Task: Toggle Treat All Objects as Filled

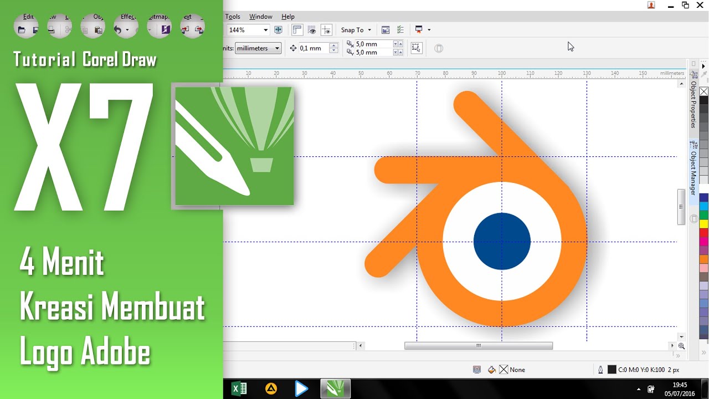Action: [x=417, y=48]
